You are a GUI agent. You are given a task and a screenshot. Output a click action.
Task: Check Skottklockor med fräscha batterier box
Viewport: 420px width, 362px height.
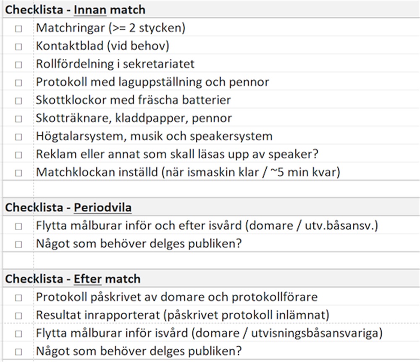coord(18,101)
